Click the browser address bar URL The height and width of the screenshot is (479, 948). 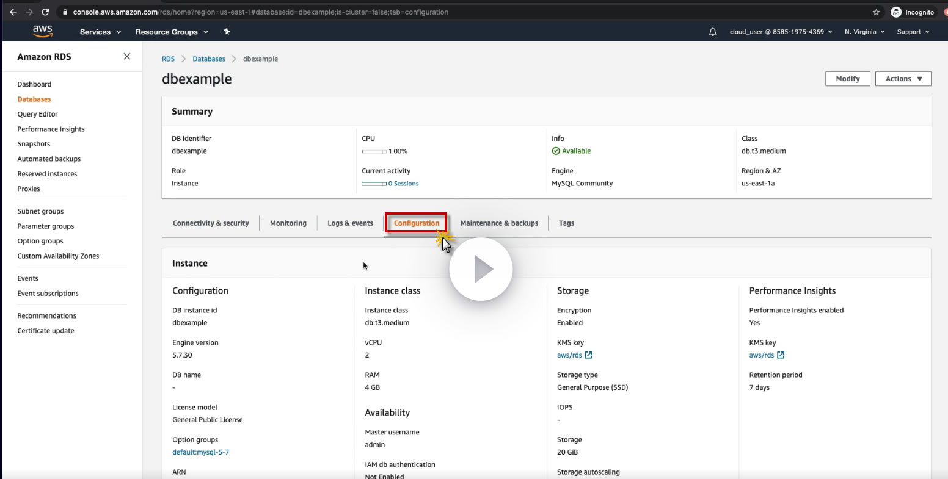[260, 12]
